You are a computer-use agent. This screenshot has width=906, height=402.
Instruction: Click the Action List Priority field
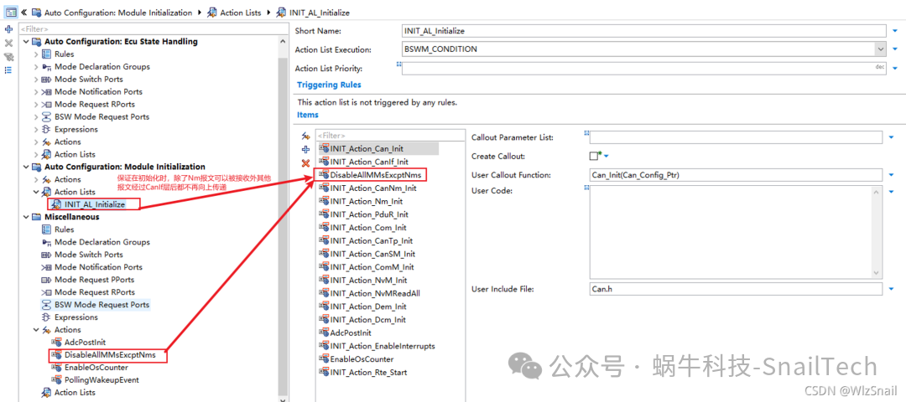tap(643, 69)
